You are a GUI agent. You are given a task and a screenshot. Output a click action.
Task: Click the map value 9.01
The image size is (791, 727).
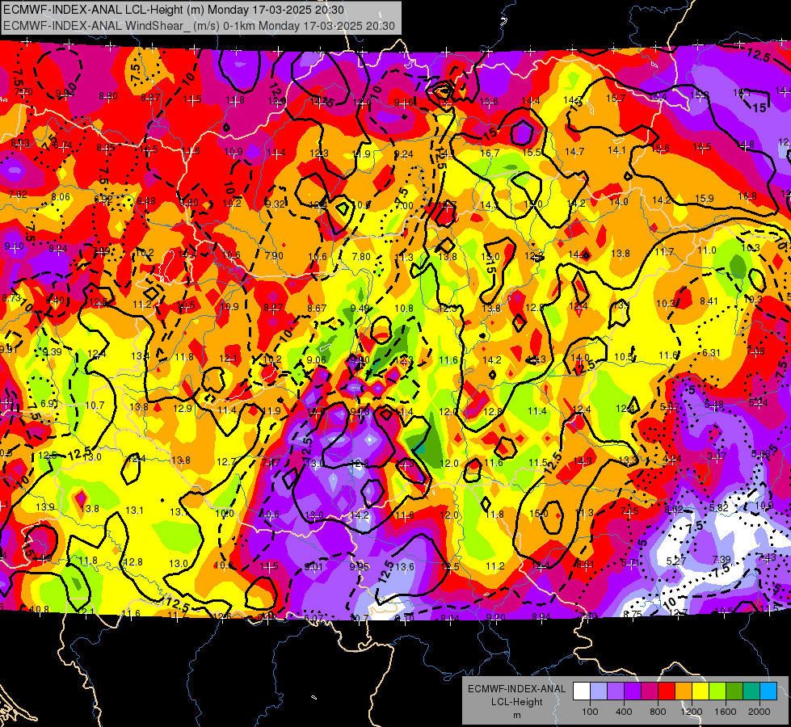(x=313, y=566)
